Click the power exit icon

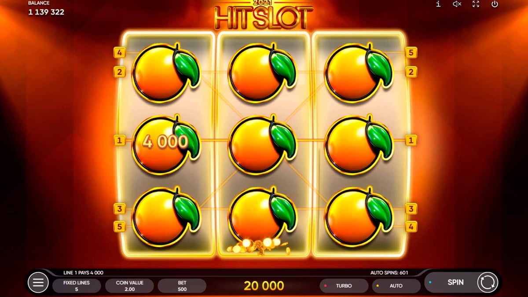tap(495, 4)
